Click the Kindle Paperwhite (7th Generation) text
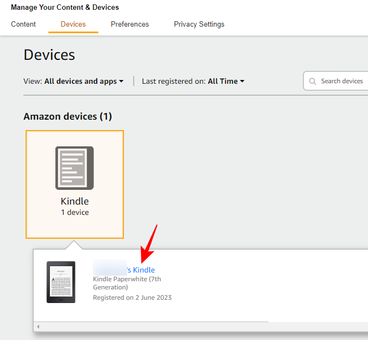Viewport: 368px width, 340px height. click(127, 283)
